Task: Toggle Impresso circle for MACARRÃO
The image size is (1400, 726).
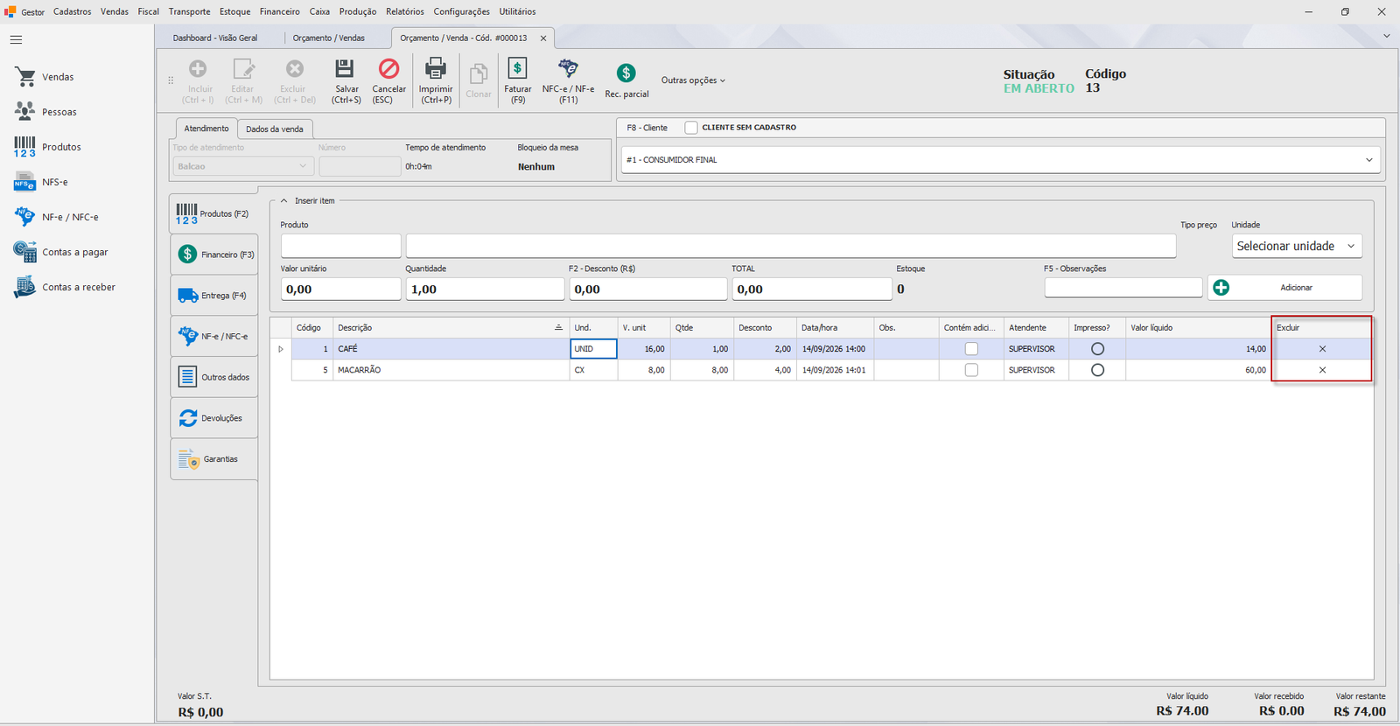Action: coord(1097,370)
